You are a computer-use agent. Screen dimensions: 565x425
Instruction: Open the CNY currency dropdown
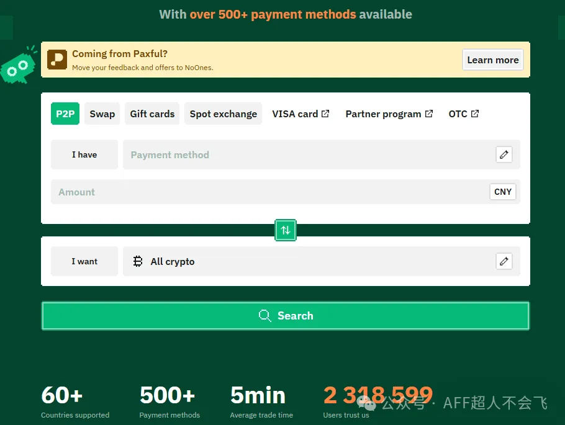click(502, 192)
